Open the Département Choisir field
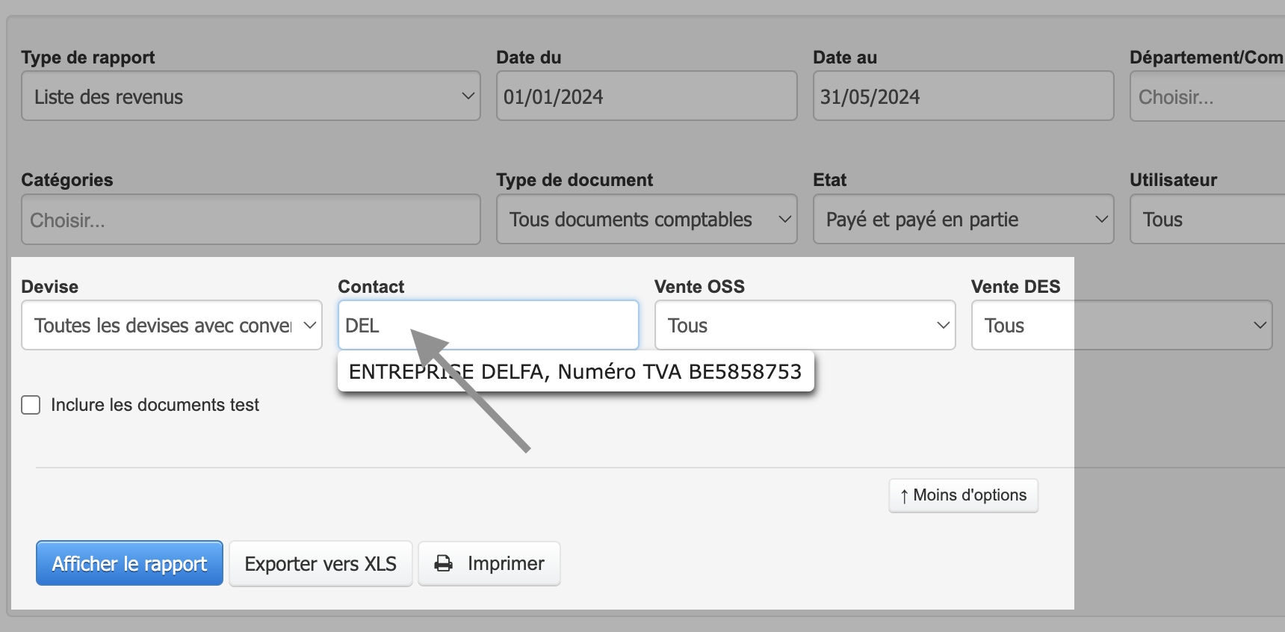Image resolution: width=1285 pixels, height=632 pixels. (1207, 96)
